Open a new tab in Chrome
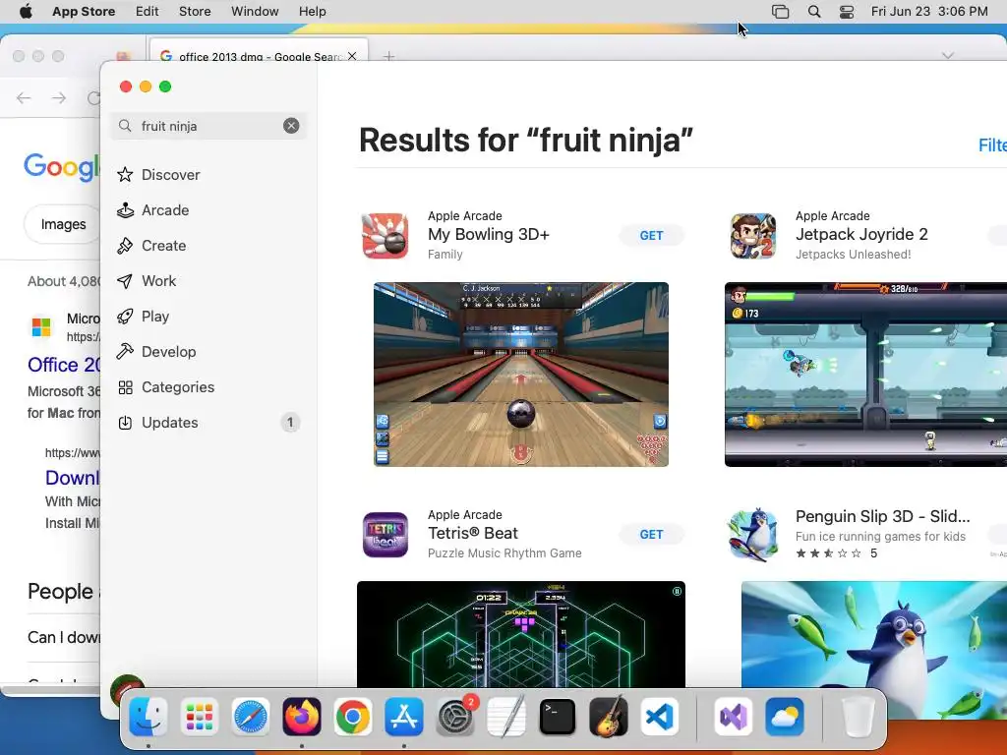1007x755 pixels. tap(388, 56)
